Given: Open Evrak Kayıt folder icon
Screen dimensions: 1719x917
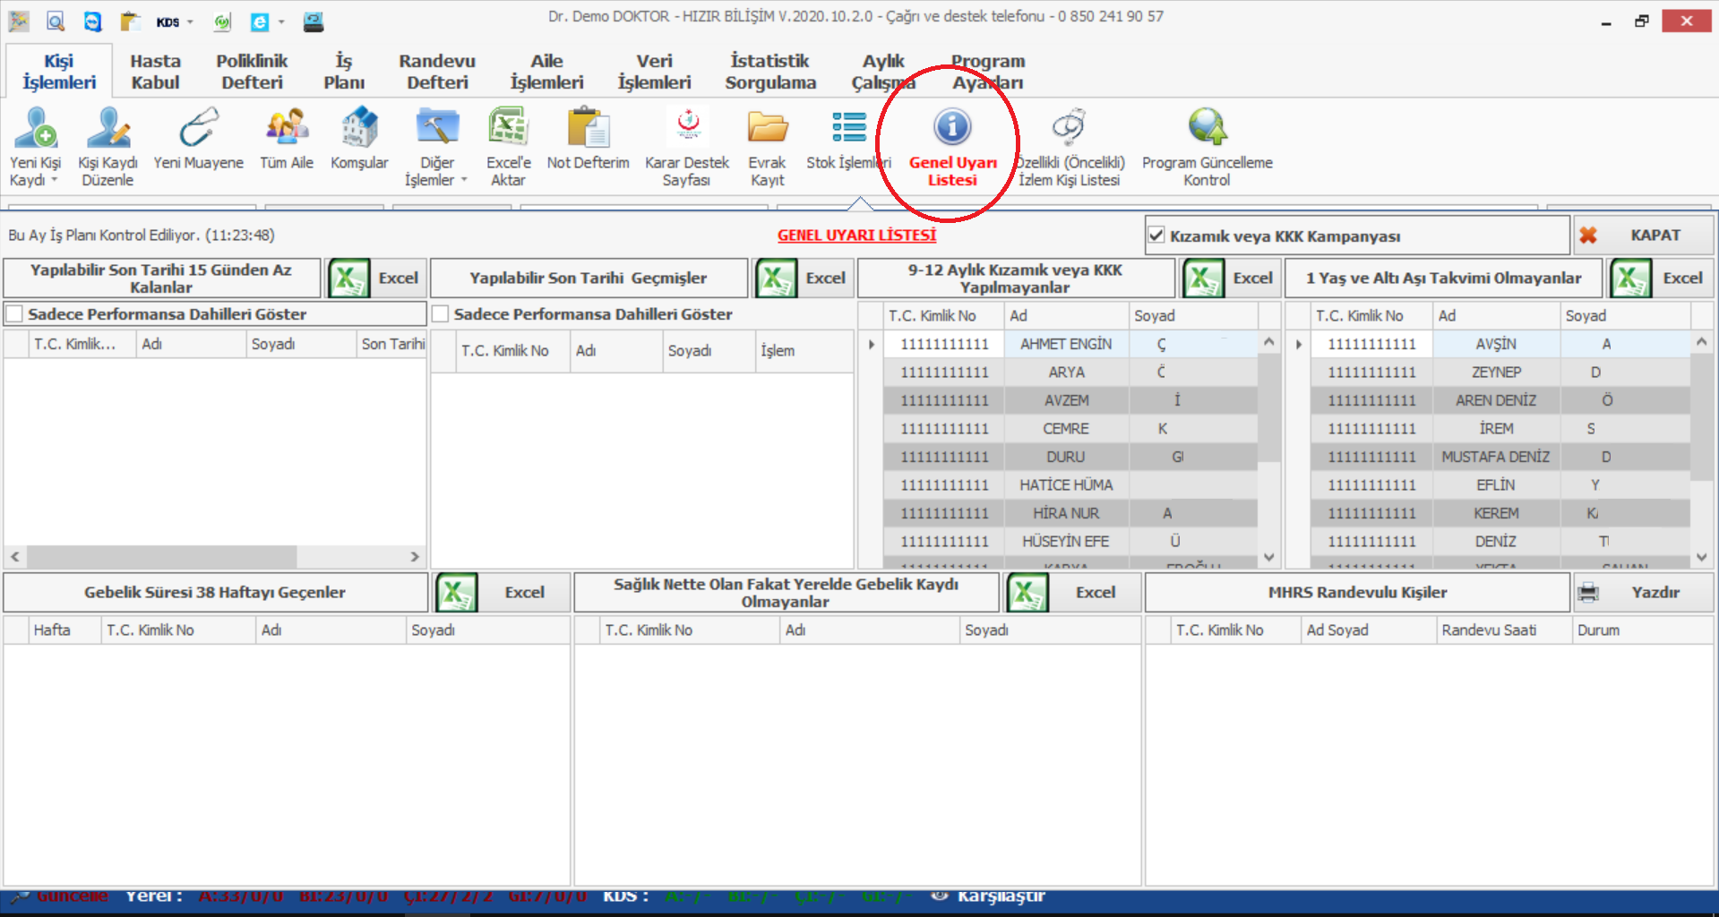Looking at the screenshot, I should pyautogui.click(x=767, y=128).
